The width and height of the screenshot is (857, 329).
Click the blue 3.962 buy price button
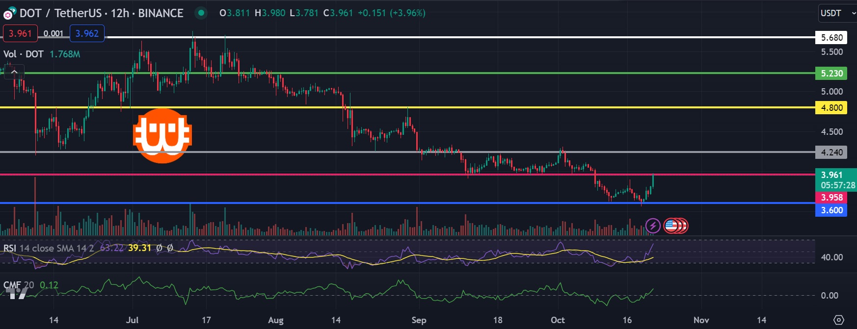[x=87, y=33]
